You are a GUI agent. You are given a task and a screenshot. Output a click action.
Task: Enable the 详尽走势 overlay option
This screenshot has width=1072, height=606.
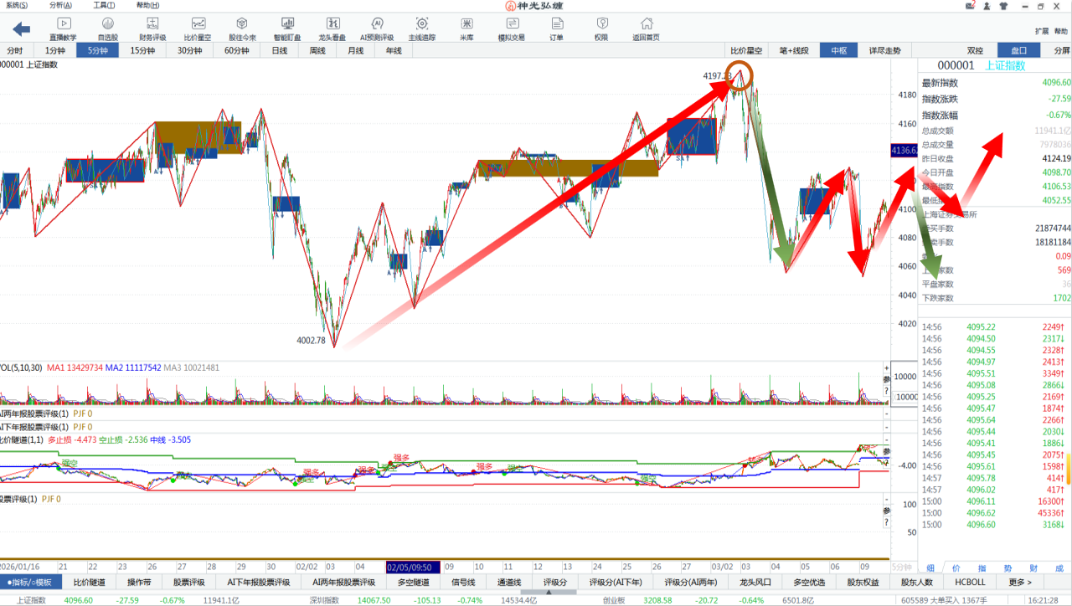click(x=884, y=50)
